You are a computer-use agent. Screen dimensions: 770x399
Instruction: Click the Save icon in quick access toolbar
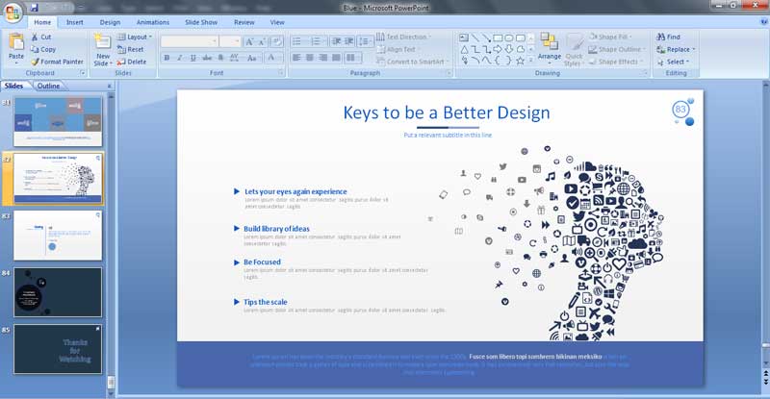point(34,8)
